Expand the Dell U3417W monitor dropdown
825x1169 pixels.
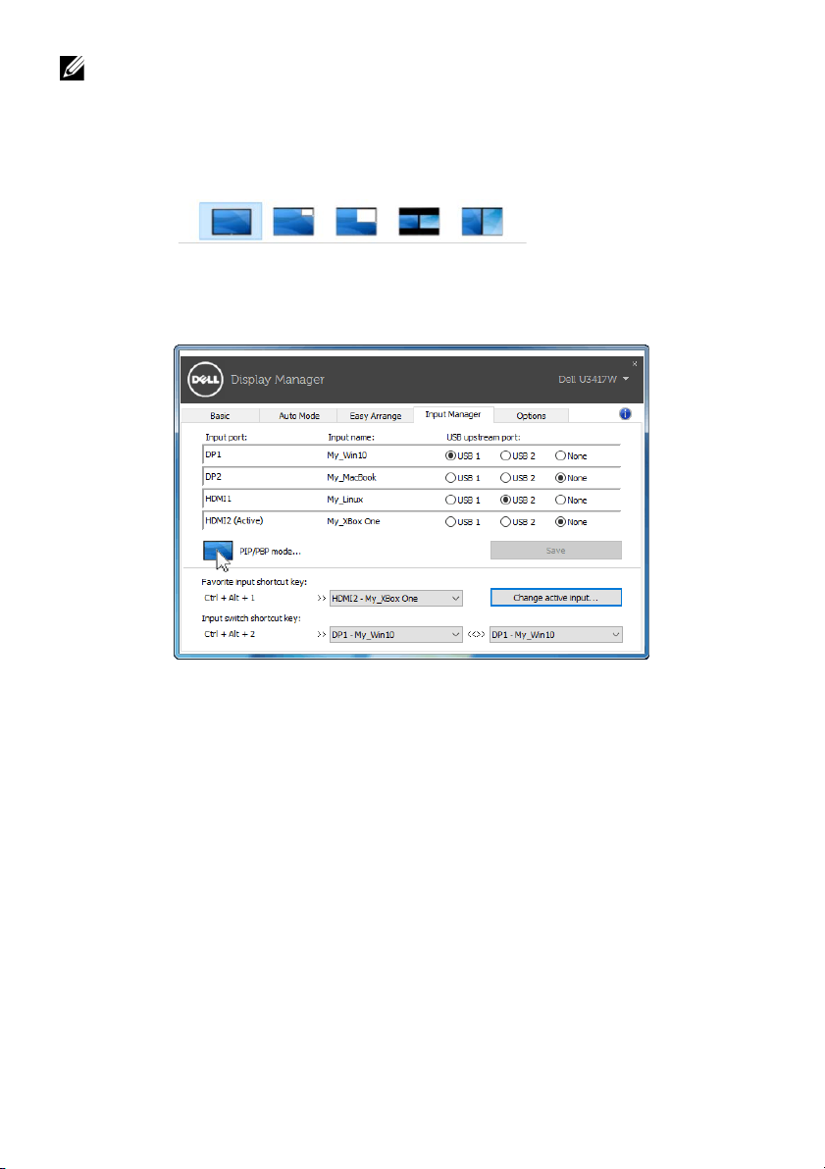625,379
